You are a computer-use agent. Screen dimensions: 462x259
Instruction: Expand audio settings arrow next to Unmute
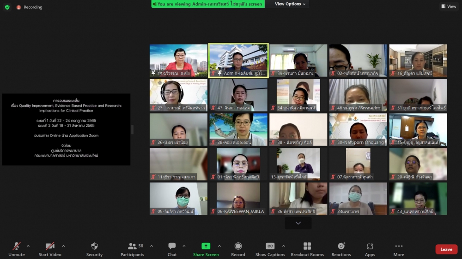(x=28, y=246)
